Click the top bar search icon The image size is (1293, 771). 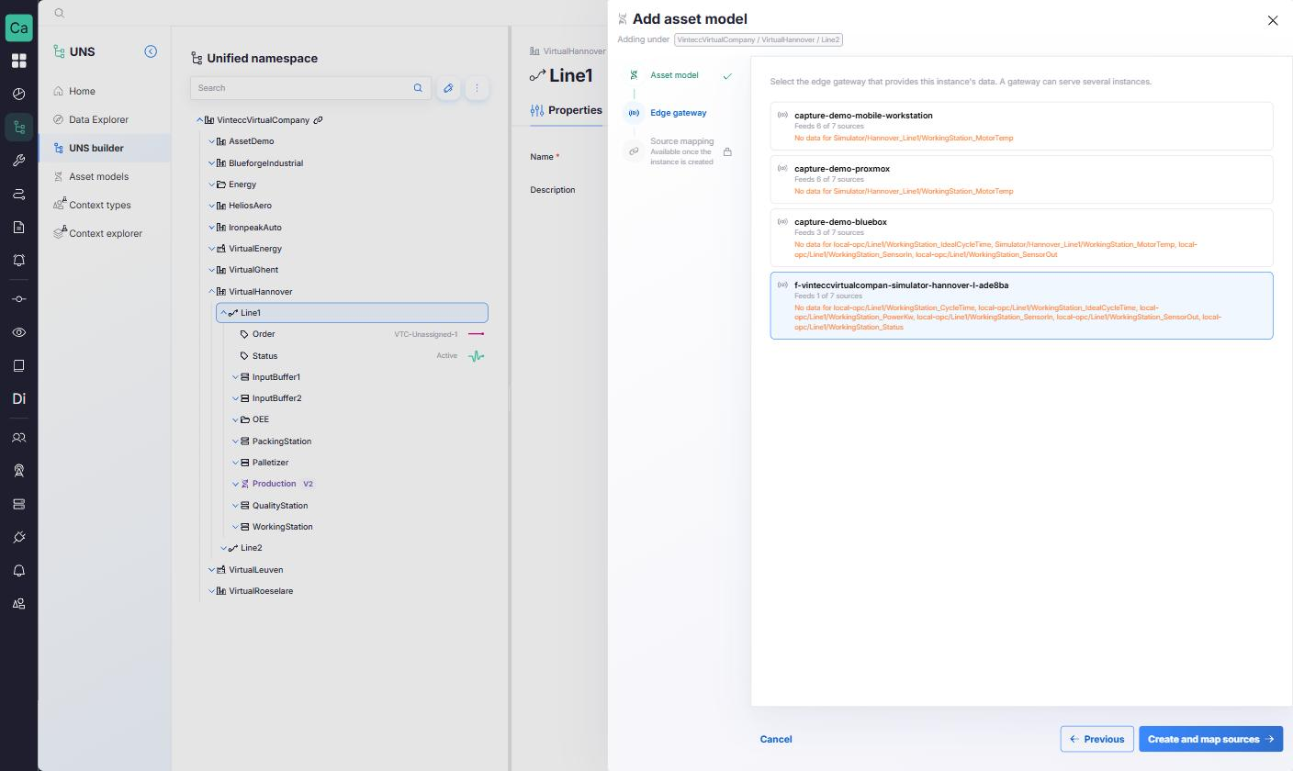pyautogui.click(x=59, y=13)
